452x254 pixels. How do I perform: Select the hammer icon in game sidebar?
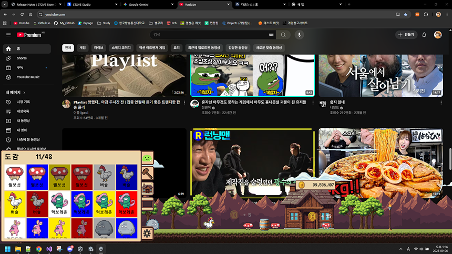coord(147,173)
